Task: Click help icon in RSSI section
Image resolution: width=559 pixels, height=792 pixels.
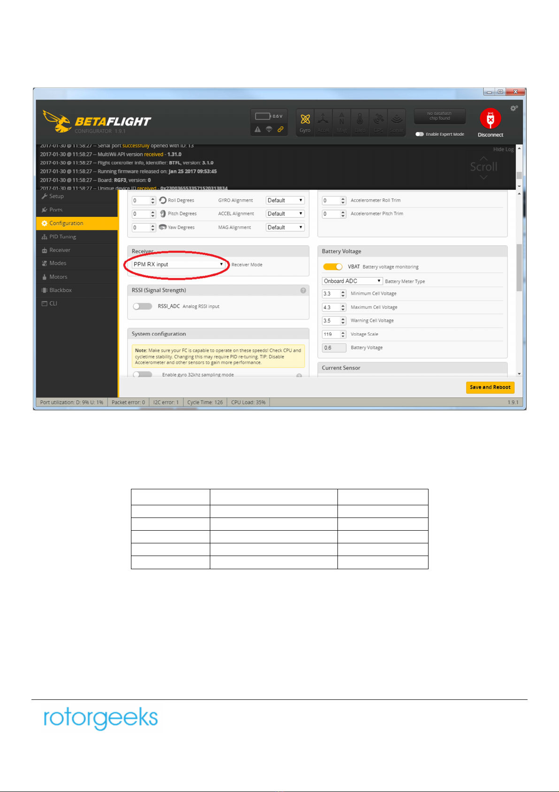Action: click(x=303, y=290)
